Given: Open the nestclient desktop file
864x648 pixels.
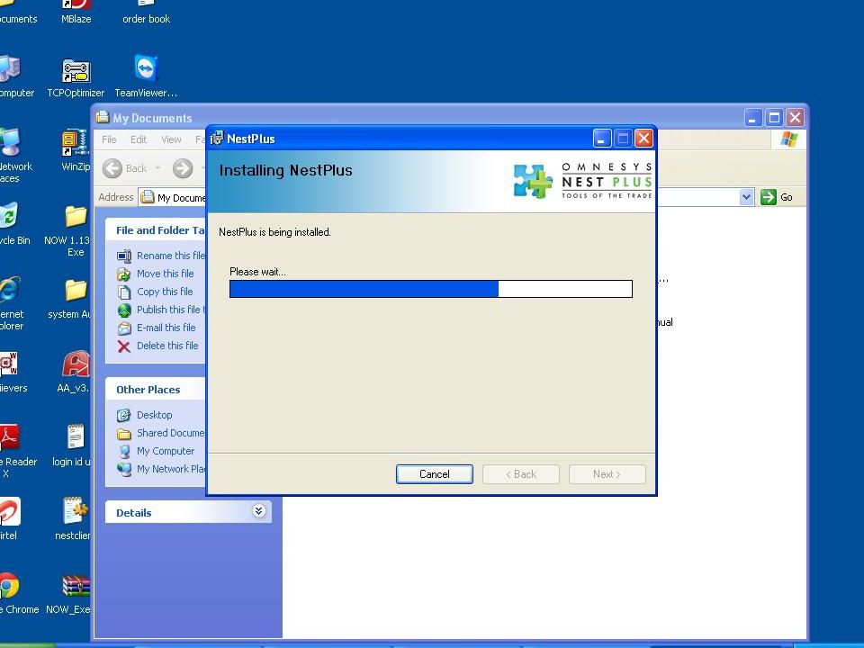Looking at the screenshot, I should coord(75,519).
